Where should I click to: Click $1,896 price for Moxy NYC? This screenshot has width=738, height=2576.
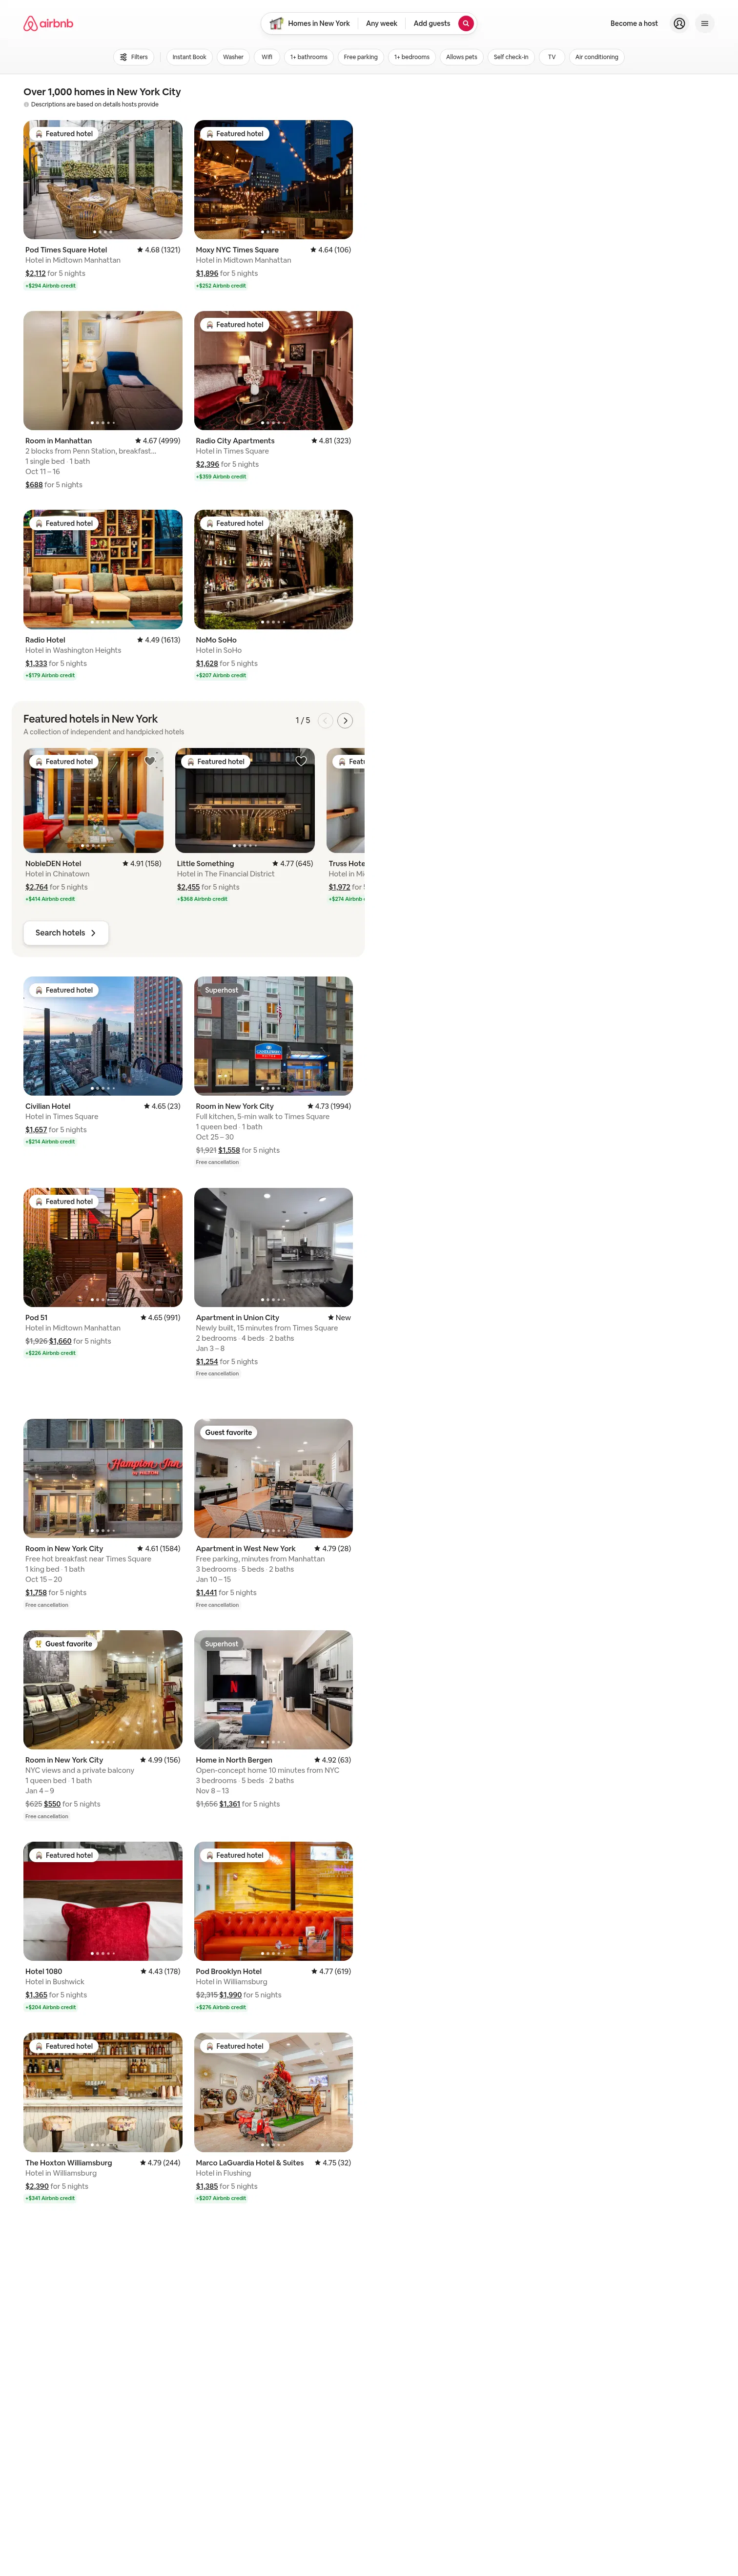(207, 273)
